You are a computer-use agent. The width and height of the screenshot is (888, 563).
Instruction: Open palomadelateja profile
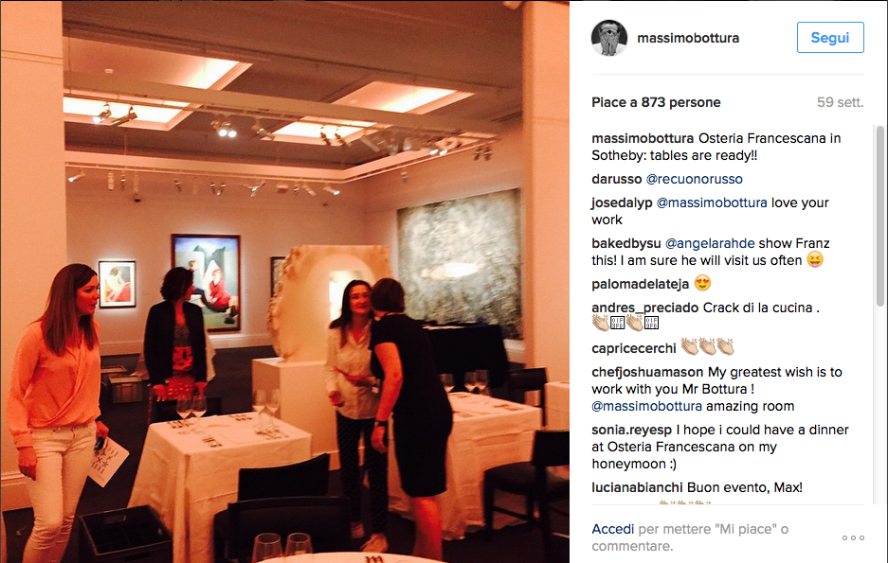pos(641,284)
